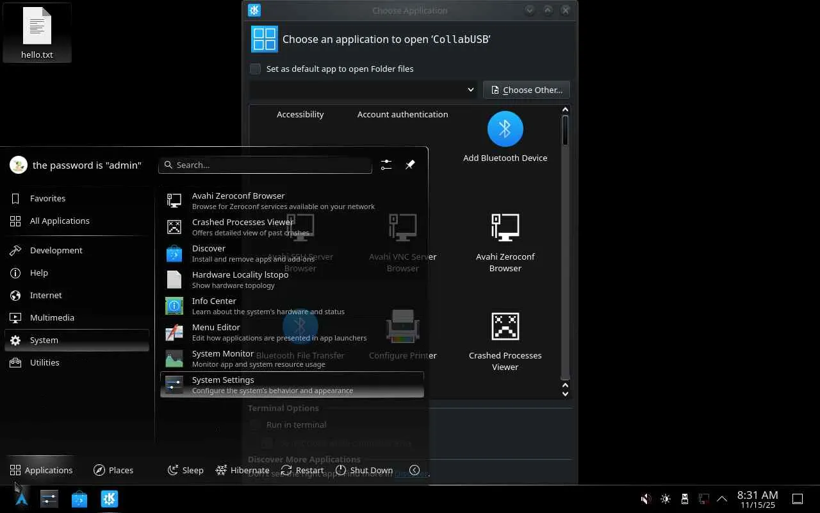Expand more power options chevron
This screenshot has width=820, height=513.
(414, 470)
